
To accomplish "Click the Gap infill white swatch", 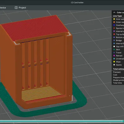I will tap(114, 46).
